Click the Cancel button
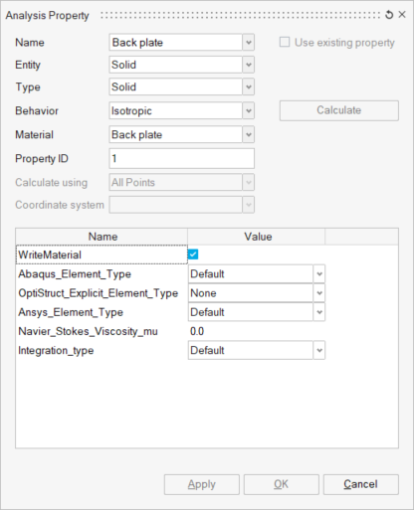 tap(361, 484)
